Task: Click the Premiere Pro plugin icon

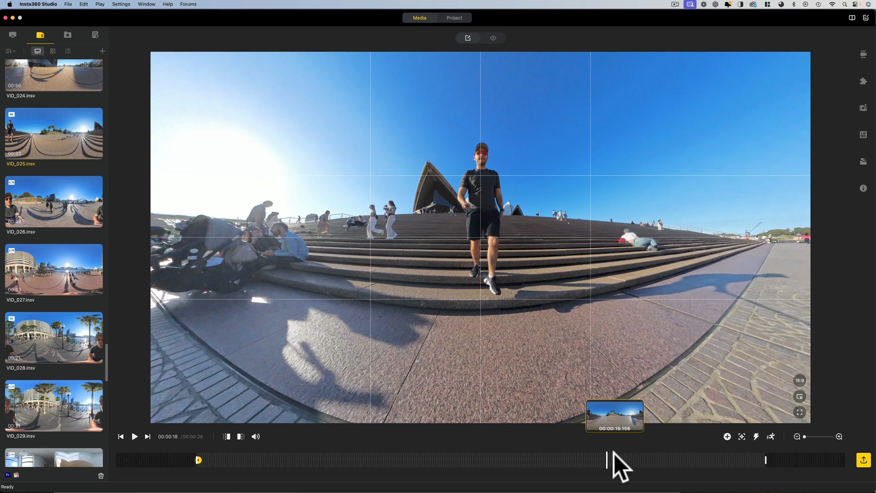Action: pos(8,475)
